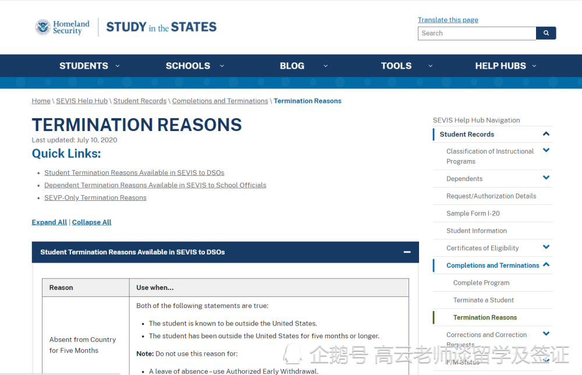Open Request/Authorization Details sidebar link
The height and width of the screenshot is (375, 582).
click(x=491, y=196)
